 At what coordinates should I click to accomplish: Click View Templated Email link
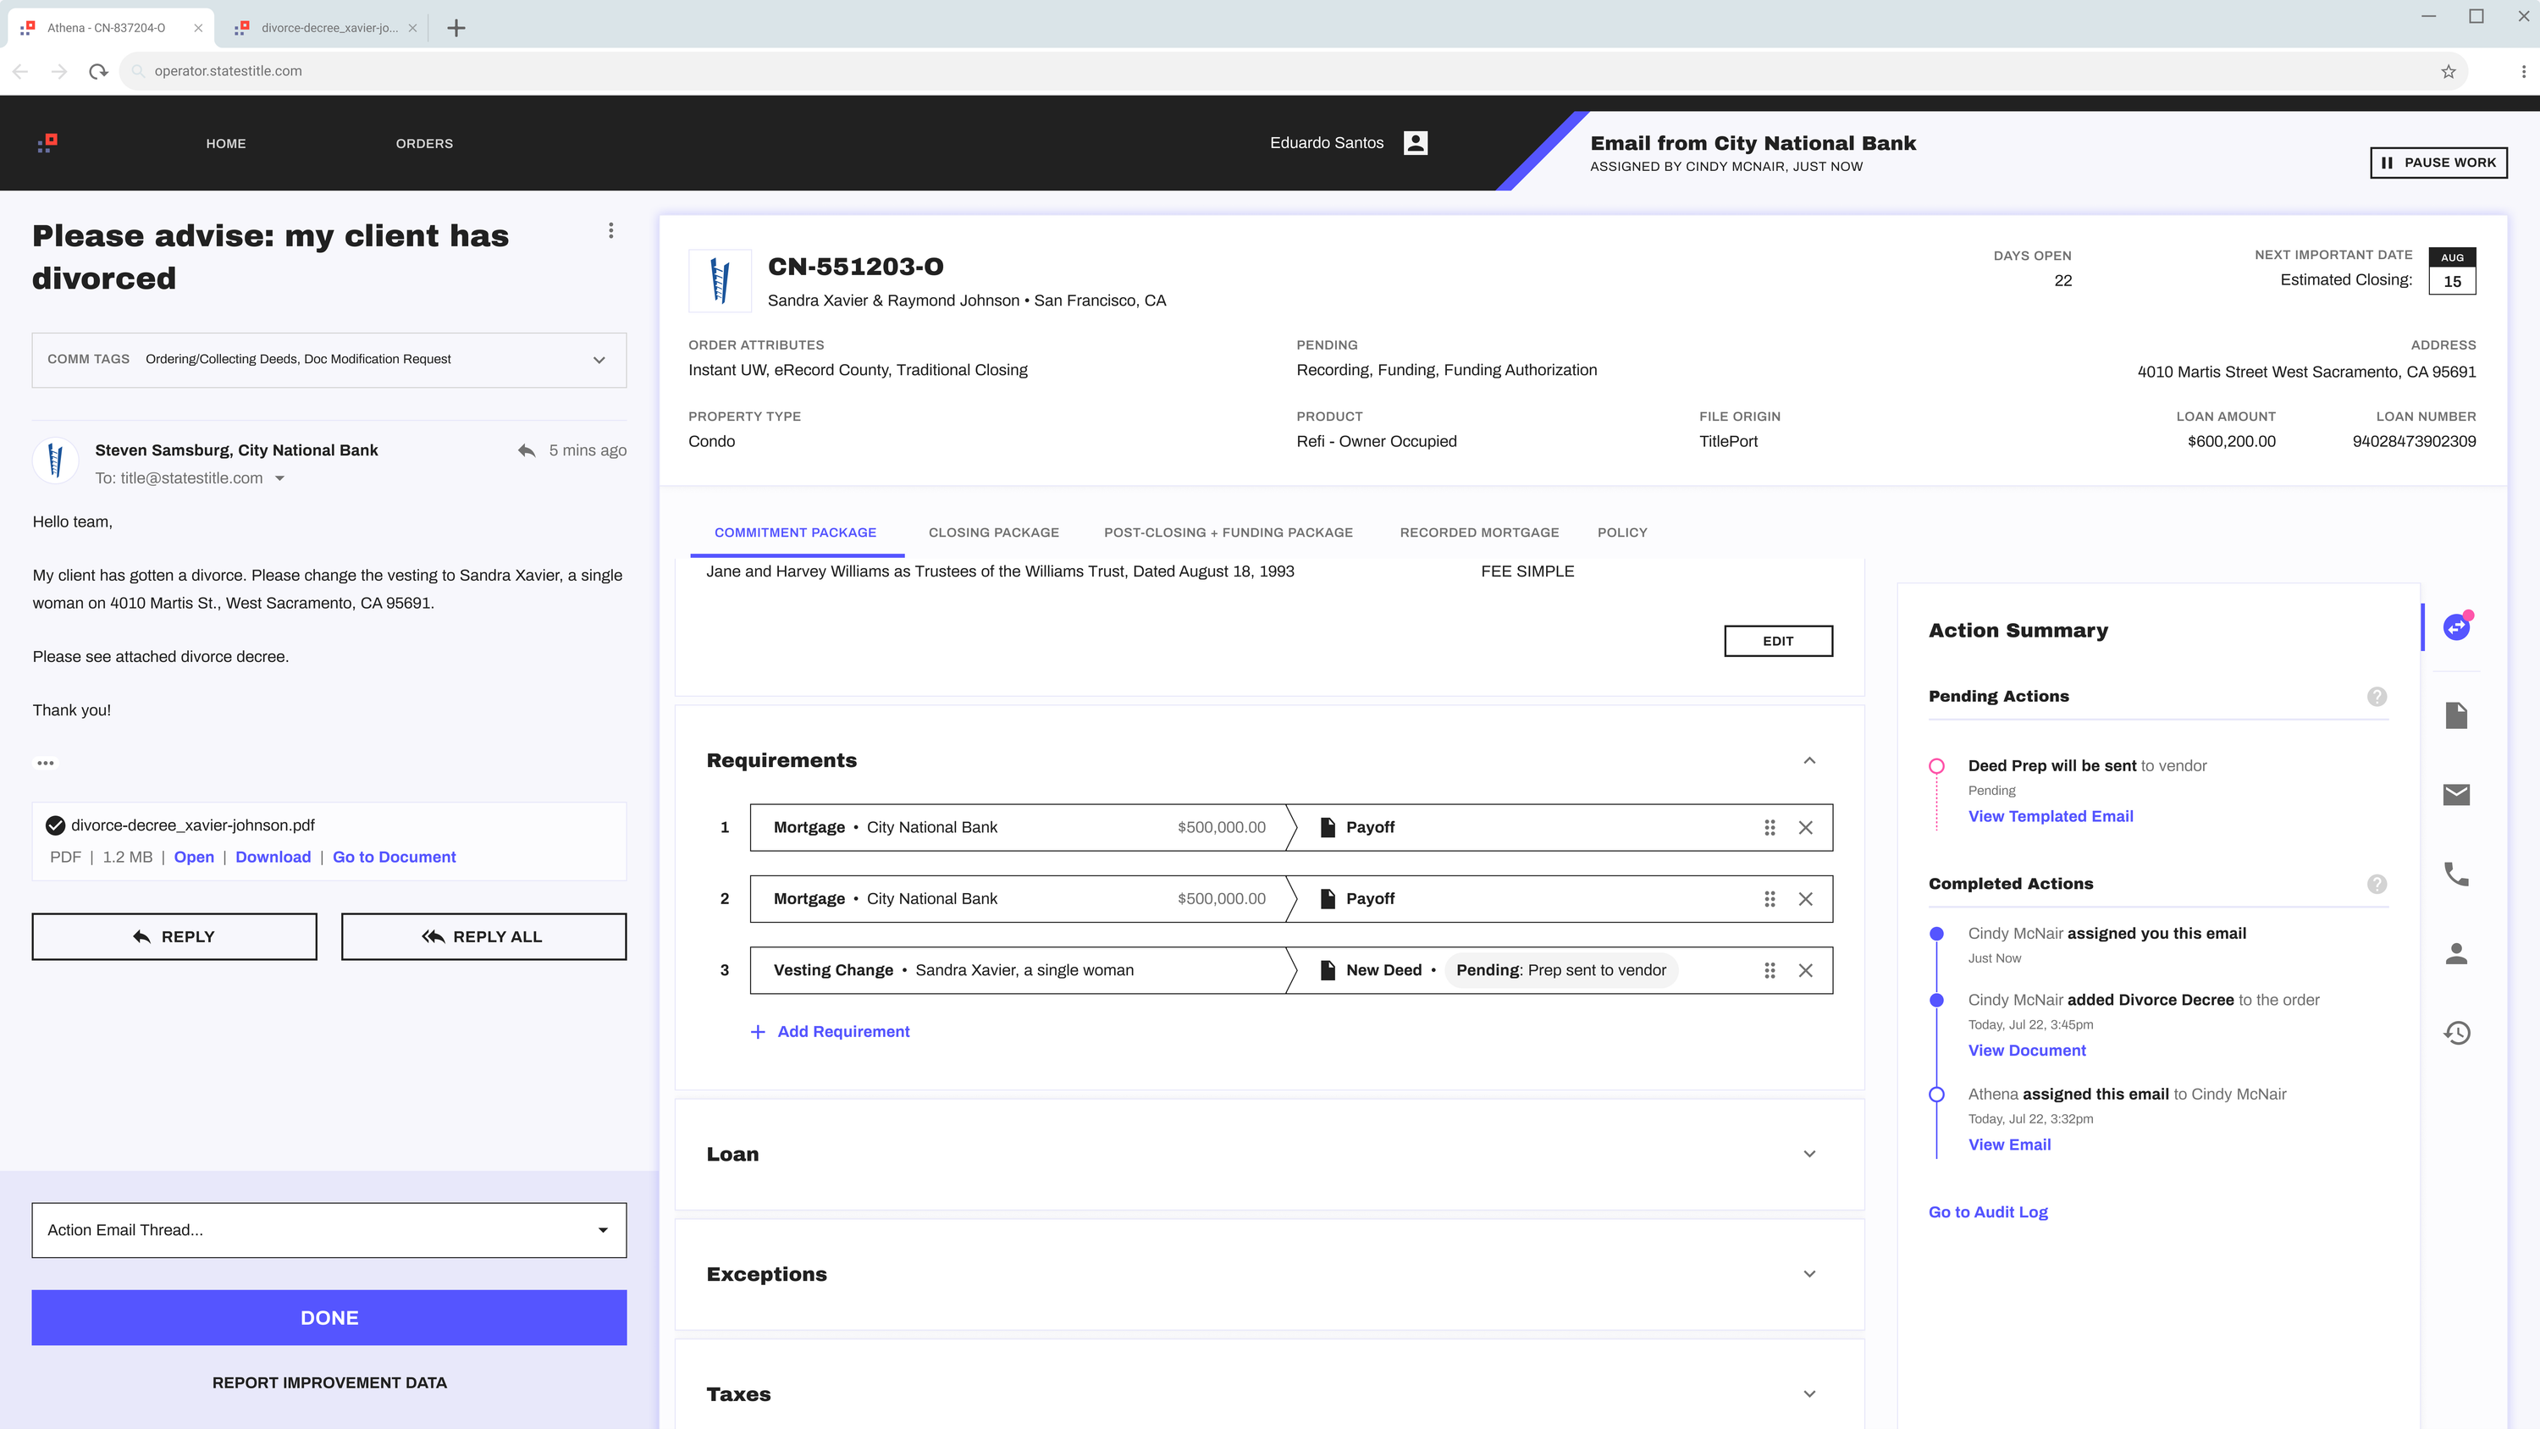coord(2051,817)
